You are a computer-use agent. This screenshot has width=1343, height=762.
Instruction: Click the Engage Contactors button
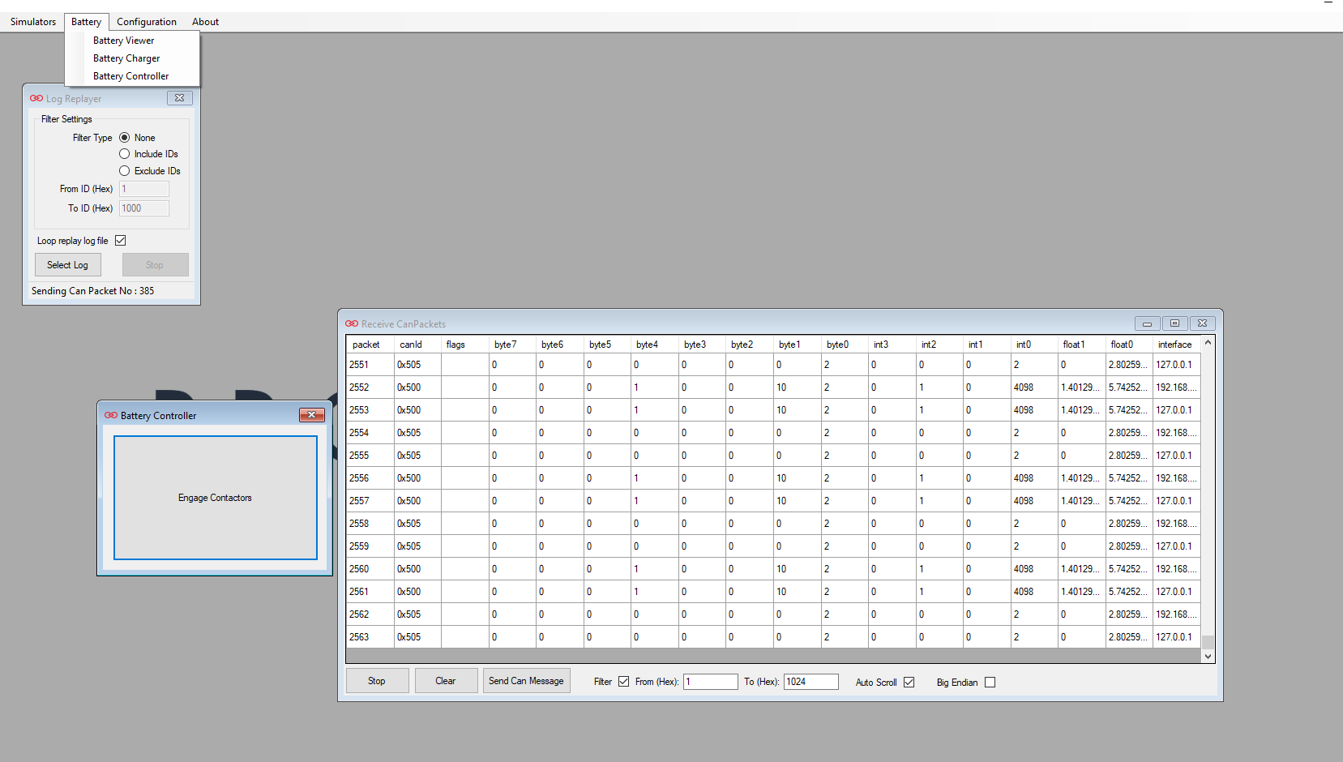pos(216,498)
